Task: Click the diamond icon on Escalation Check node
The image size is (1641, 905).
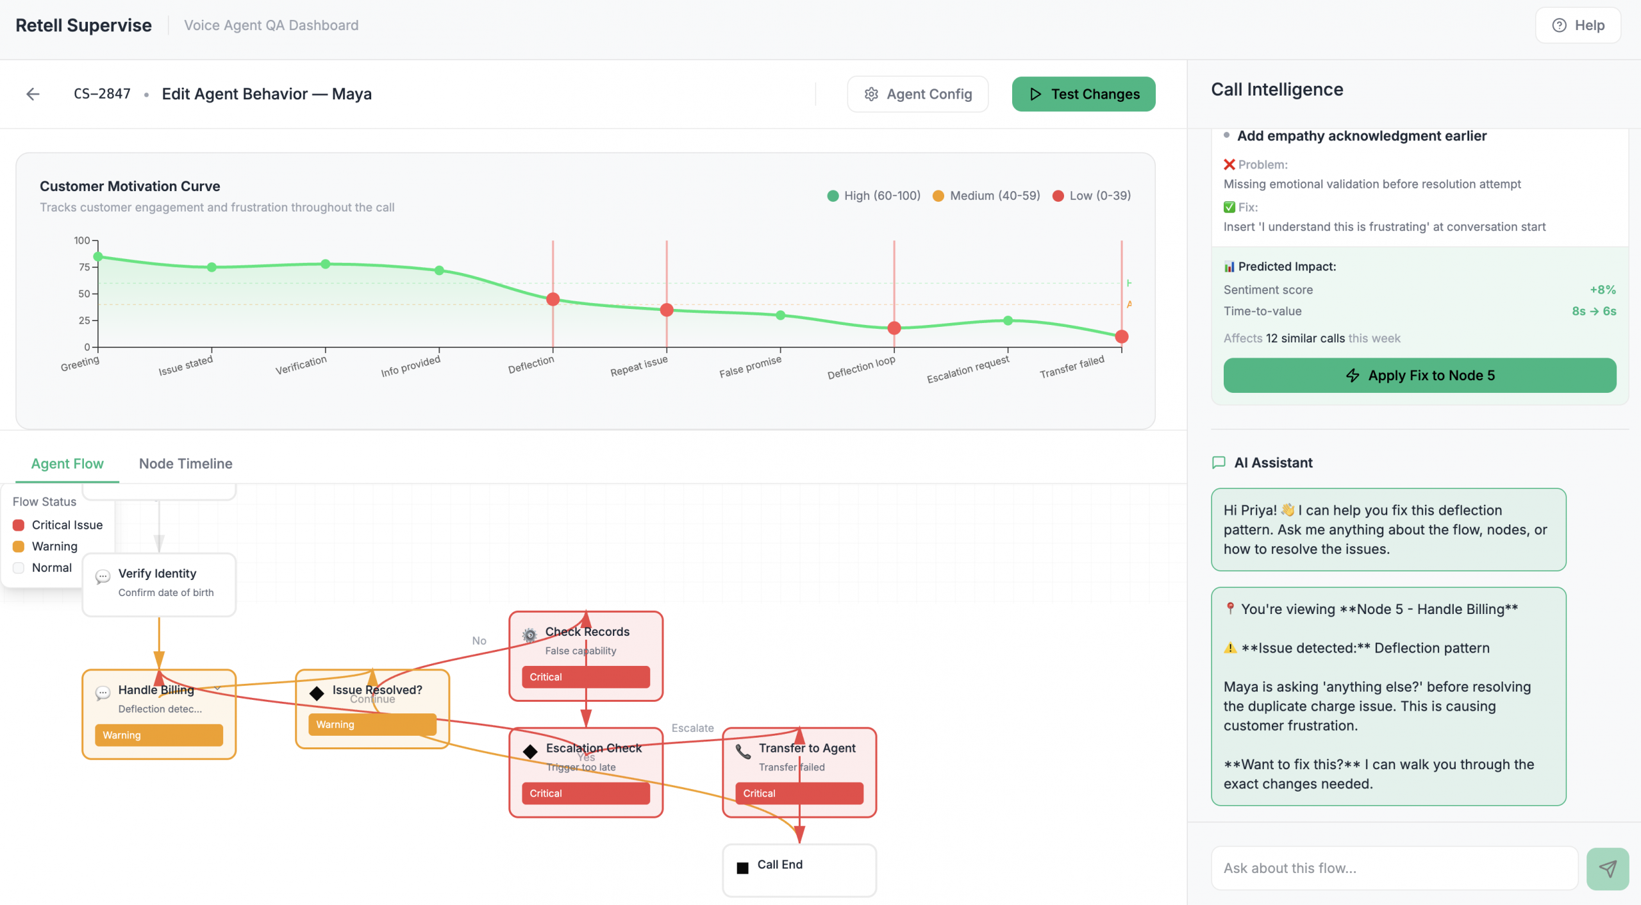Action: click(x=530, y=751)
